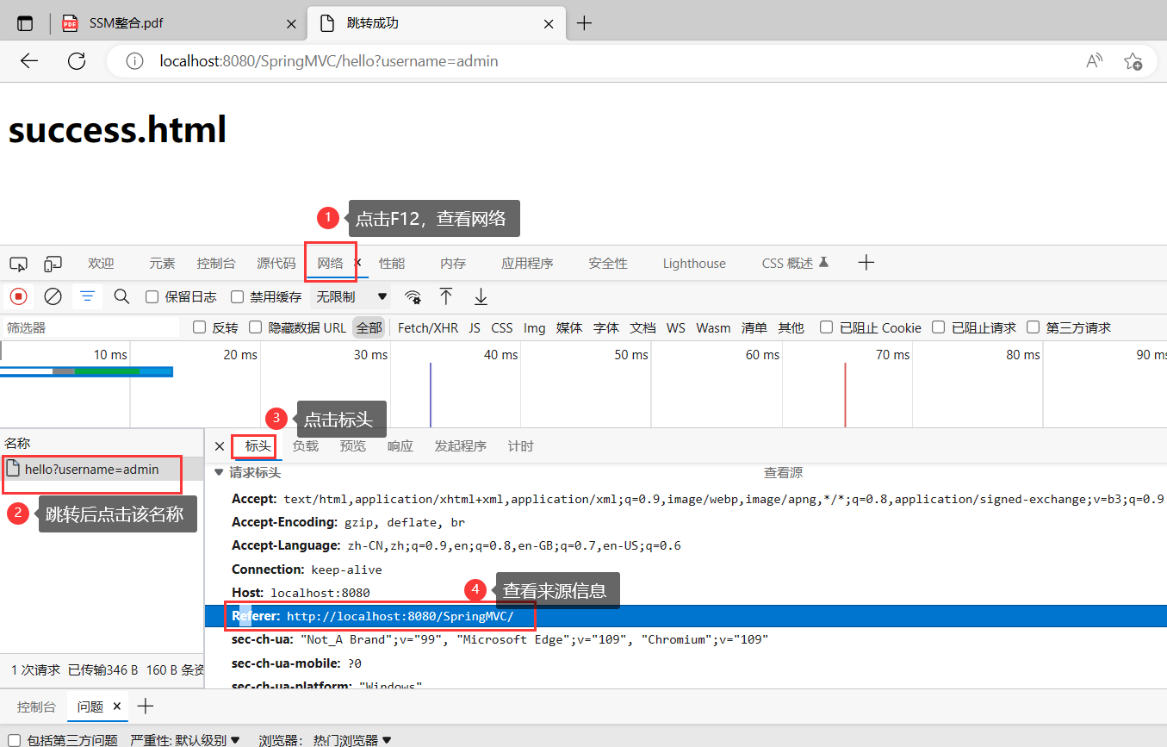Close the request details panel X
Viewport: 1167px width, 747px height.
click(219, 446)
